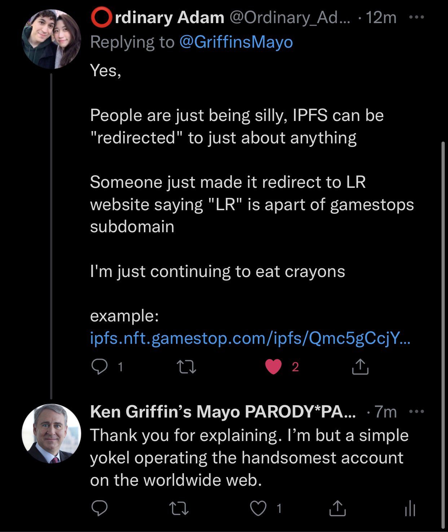The width and height of the screenshot is (448, 532).
Task: Open the @GriffinsMayo mention link
Action: 236,42
